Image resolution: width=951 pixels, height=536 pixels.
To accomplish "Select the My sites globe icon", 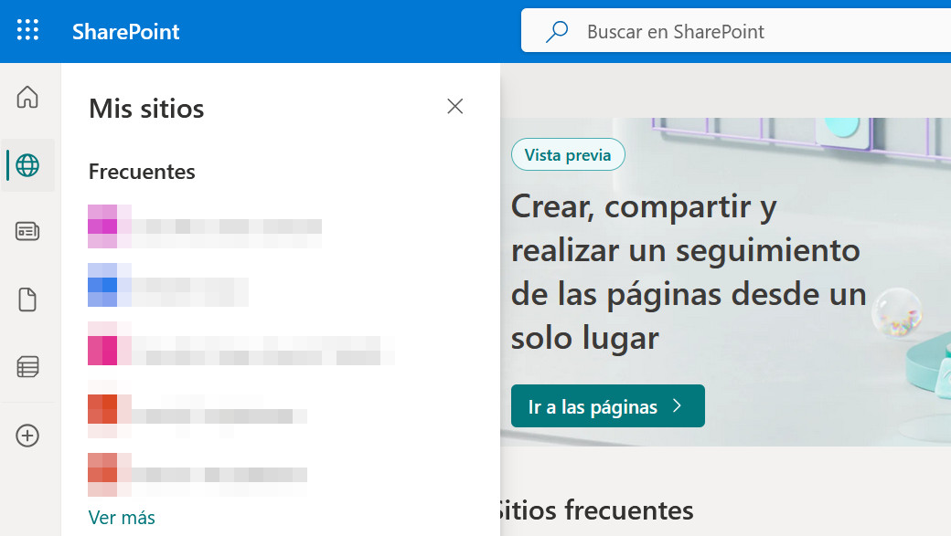I will 28,165.
